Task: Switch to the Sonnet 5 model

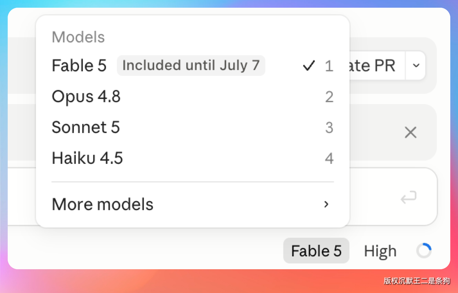Action: coord(193,127)
